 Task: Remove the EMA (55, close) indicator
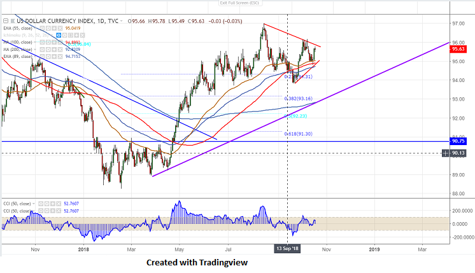click(60, 28)
